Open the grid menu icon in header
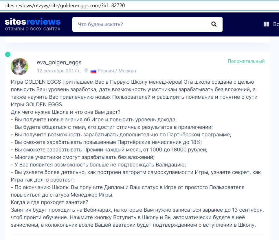 coord(266,24)
